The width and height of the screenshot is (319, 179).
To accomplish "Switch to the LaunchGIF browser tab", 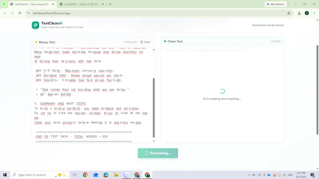I will (81, 4).
